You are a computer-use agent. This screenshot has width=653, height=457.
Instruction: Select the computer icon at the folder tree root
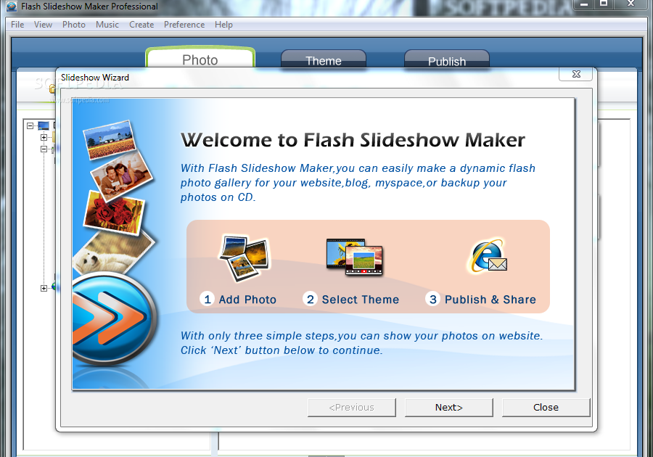(42, 124)
